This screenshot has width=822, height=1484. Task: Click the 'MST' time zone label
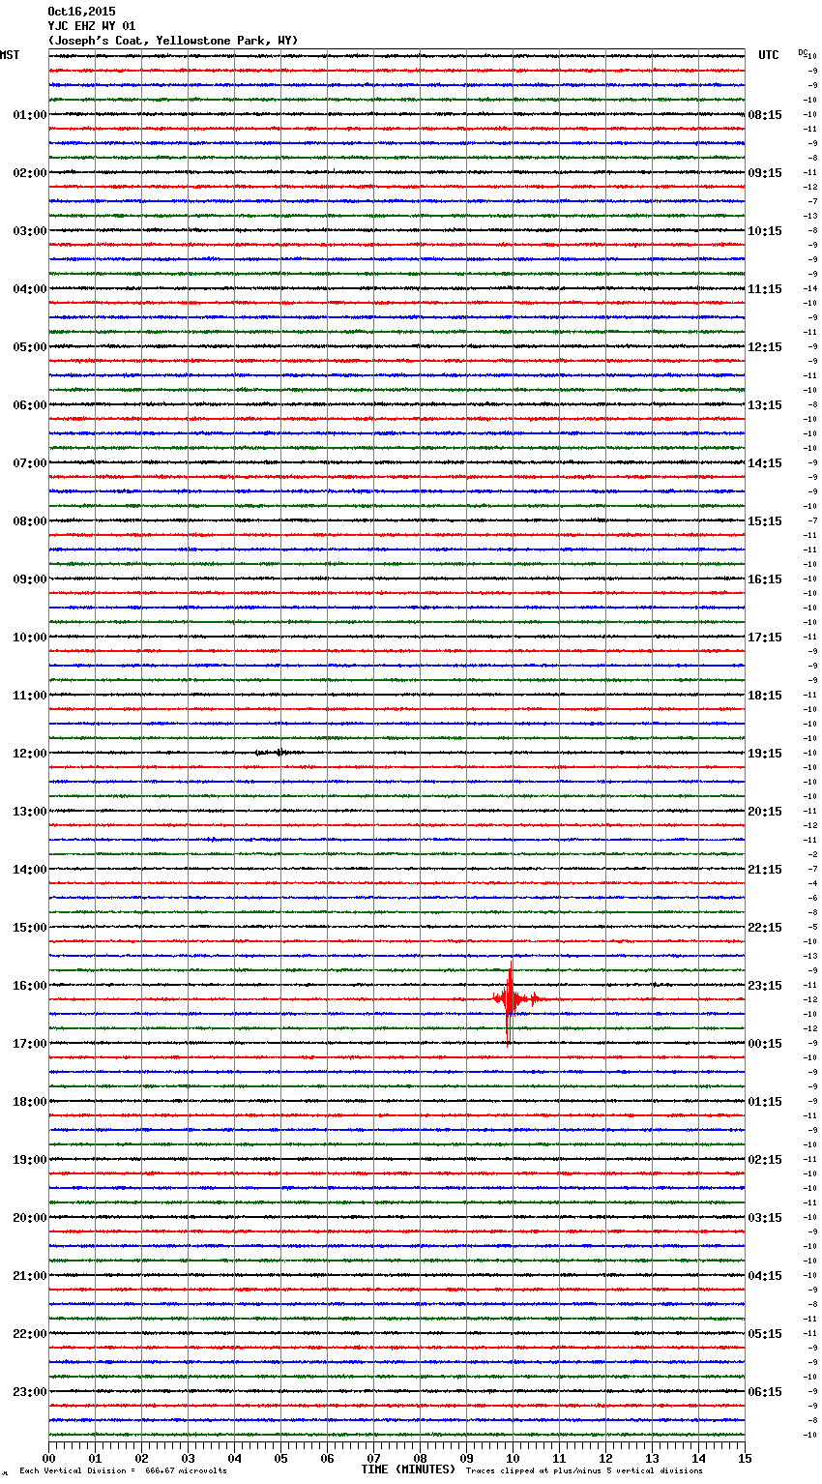10,55
